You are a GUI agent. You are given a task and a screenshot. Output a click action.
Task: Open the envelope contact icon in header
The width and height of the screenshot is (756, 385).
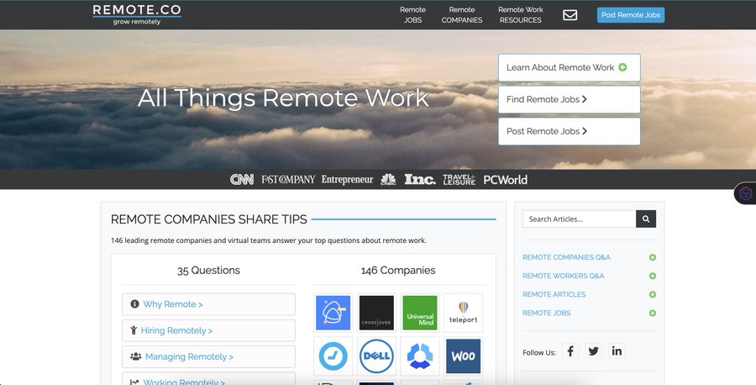pos(570,15)
